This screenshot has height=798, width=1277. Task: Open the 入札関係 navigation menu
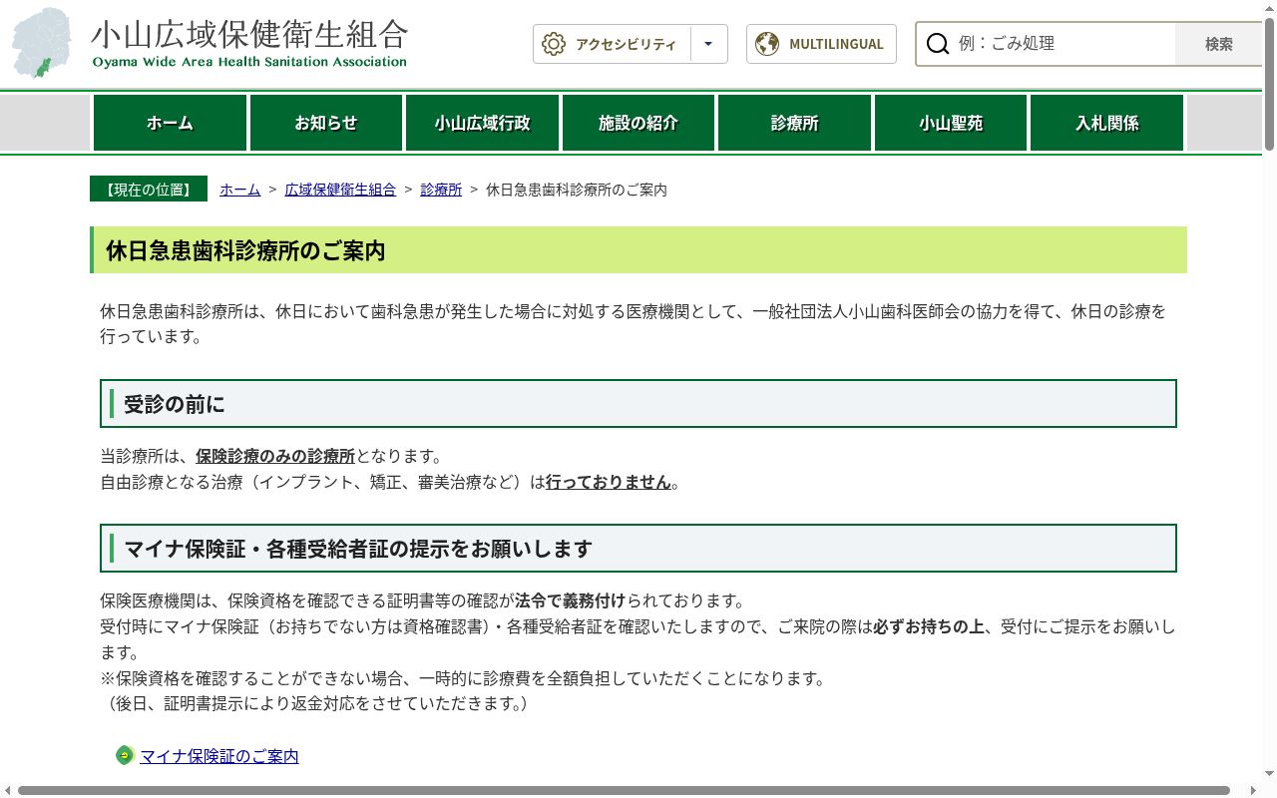click(1106, 123)
